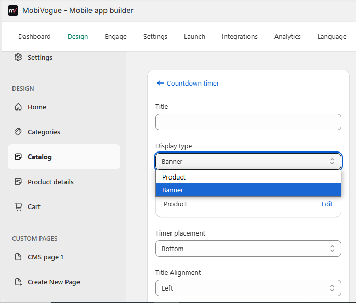Viewport: 356px width, 303px height.
Task: Click the Catalog page icon
Action: point(18,157)
